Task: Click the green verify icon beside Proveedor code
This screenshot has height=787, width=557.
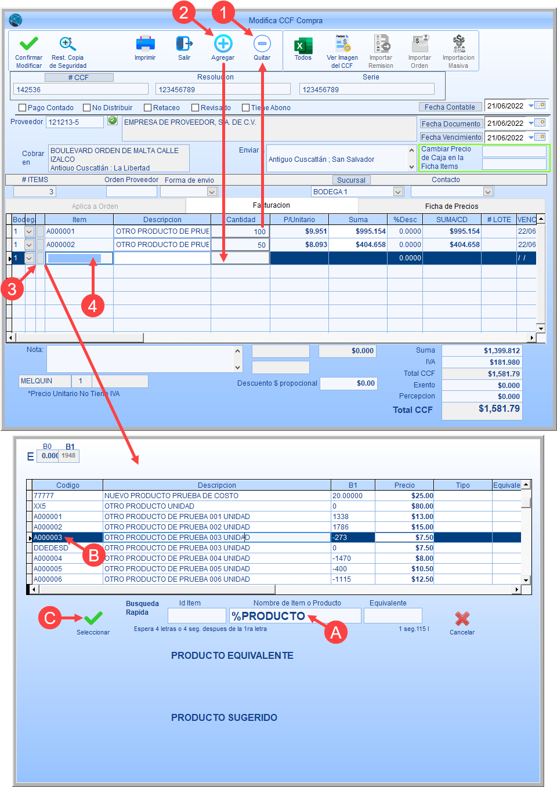Action: coord(113,121)
